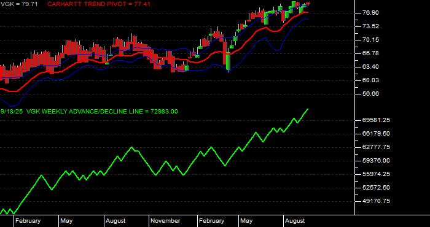Click the 66.78 price axis value
Viewport: 430px width, 227px height.
(370, 53)
